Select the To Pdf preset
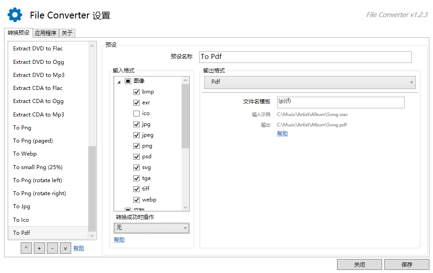Viewport: 433px width, 273px height. [48, 233]
